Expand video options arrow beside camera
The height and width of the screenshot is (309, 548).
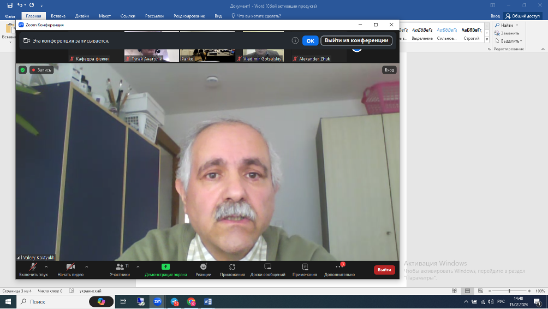pos(86,266)
